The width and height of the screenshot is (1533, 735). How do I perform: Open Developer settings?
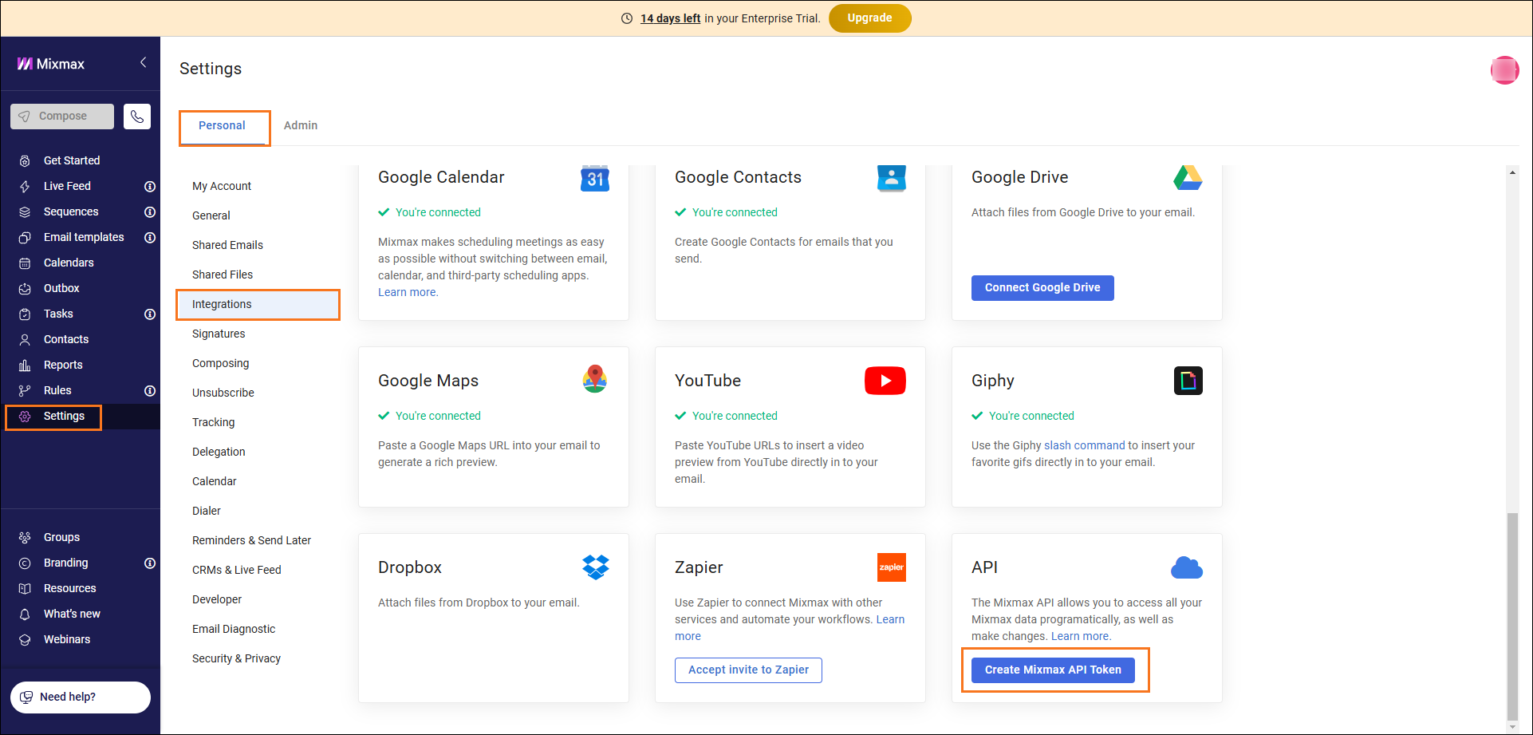coord(217,600)
